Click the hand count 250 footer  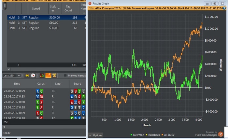6,122
